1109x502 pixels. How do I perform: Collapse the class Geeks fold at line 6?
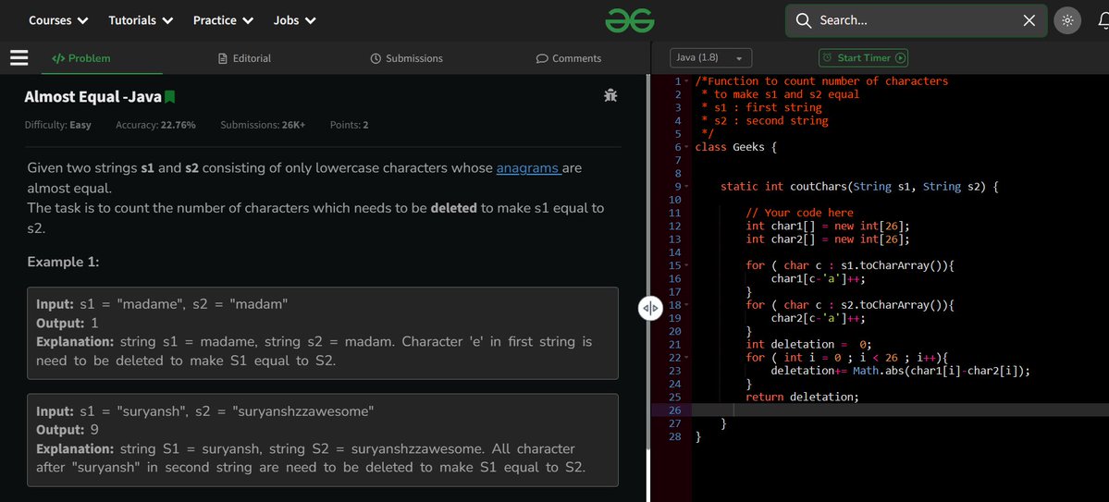point(686,147)
